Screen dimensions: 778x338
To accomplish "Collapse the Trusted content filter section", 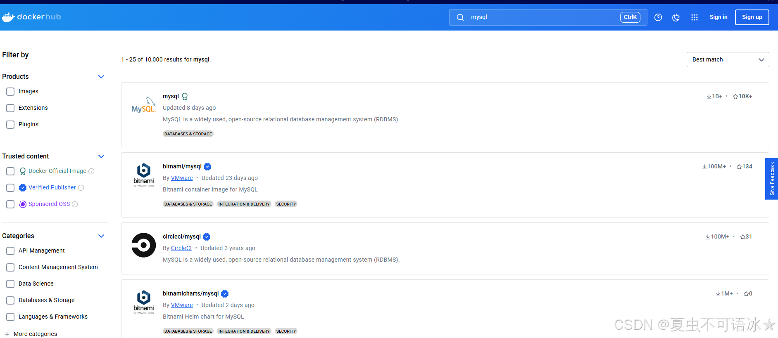I will [101, 156].
